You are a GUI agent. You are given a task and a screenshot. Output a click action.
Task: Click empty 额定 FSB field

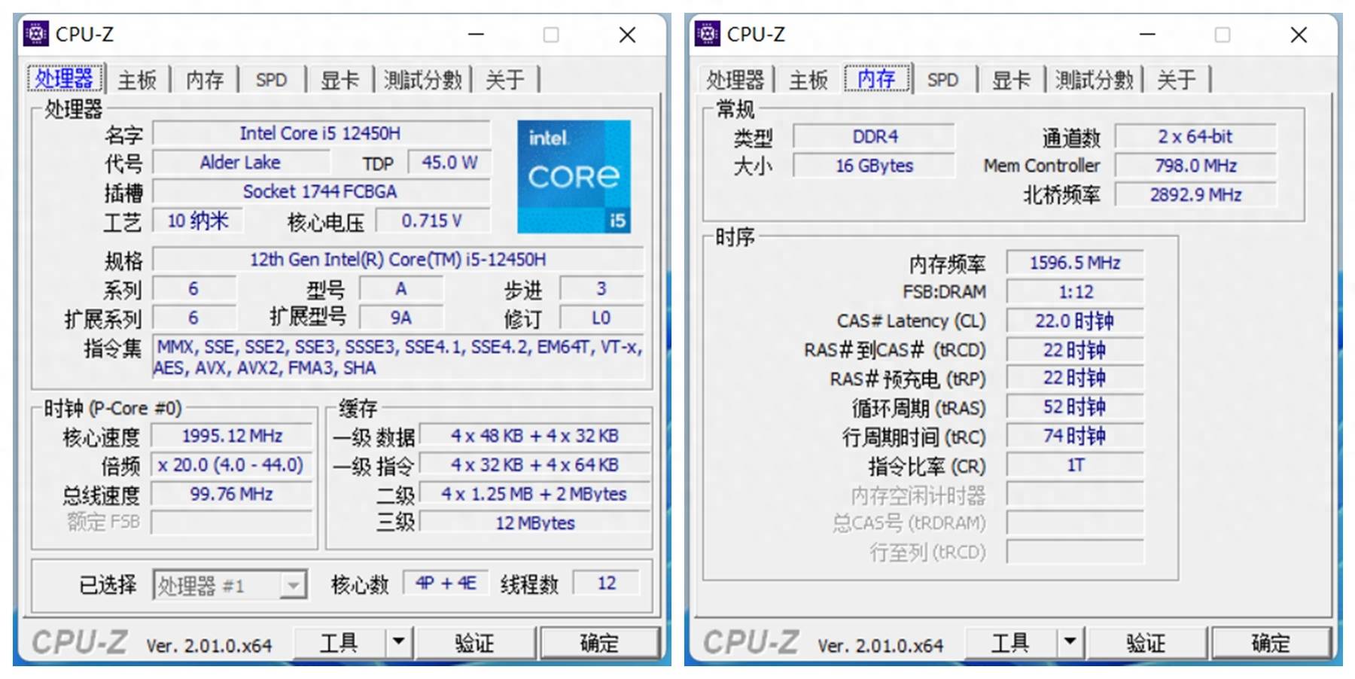coord(232,522)
